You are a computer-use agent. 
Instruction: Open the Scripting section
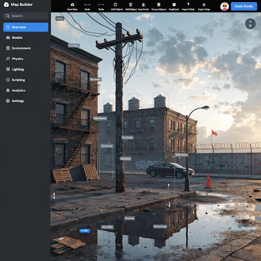pos(26,80)
